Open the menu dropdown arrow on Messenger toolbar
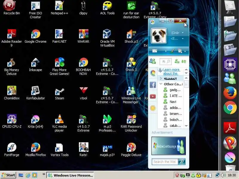 coord(185,51)
